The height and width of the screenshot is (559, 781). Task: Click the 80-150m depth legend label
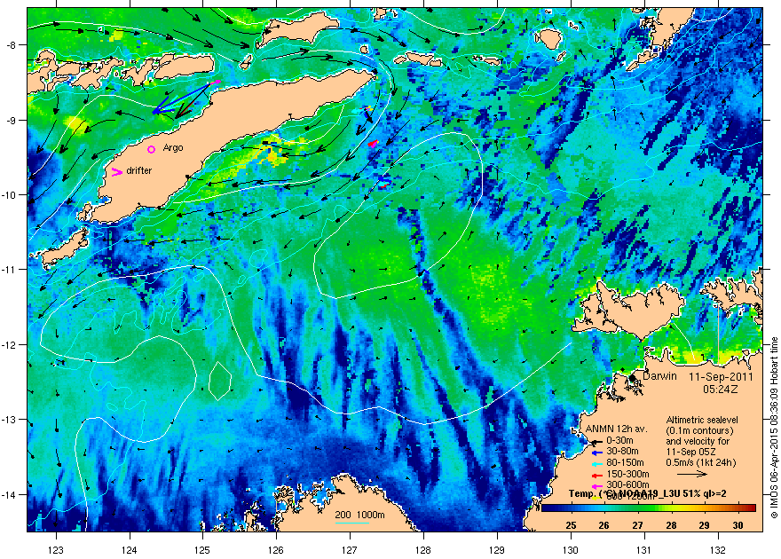coord(625,463)
